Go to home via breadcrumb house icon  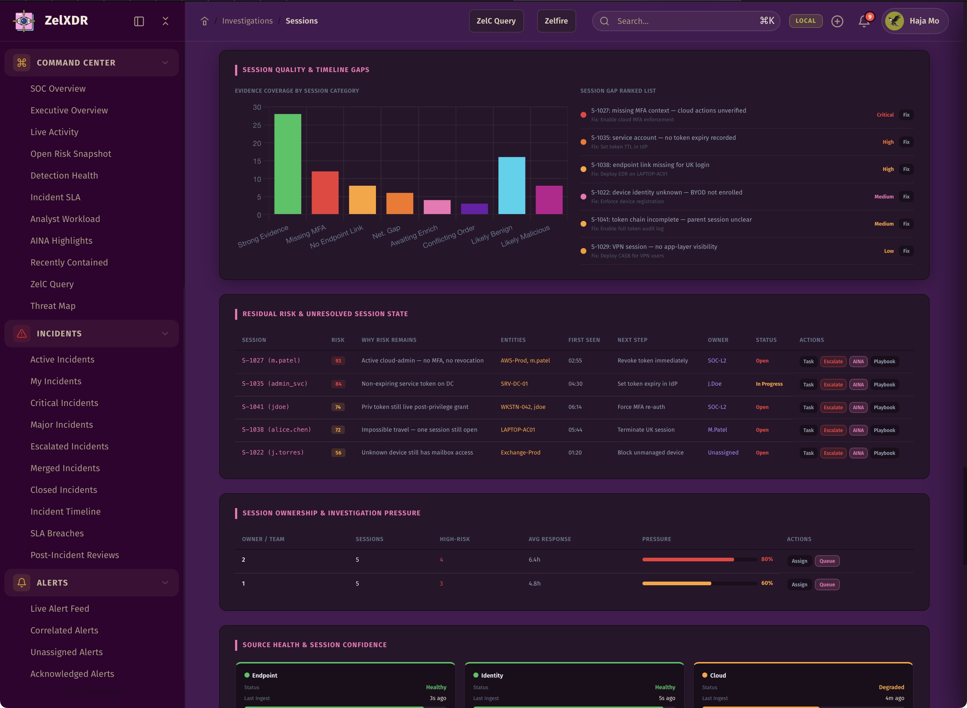[205, 21]
